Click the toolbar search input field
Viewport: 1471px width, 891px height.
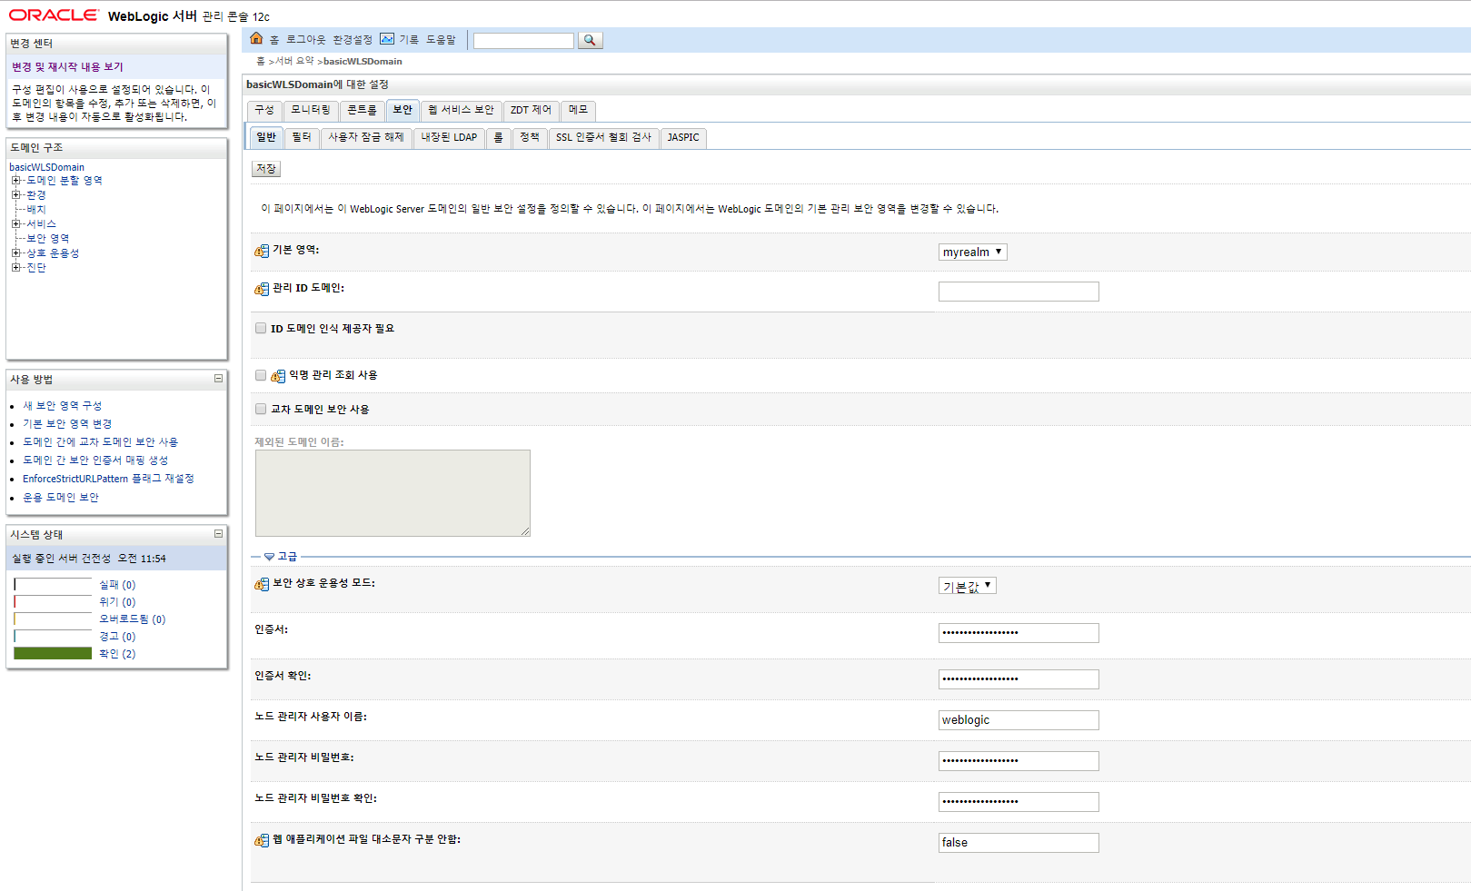click(x=523, y=40)
